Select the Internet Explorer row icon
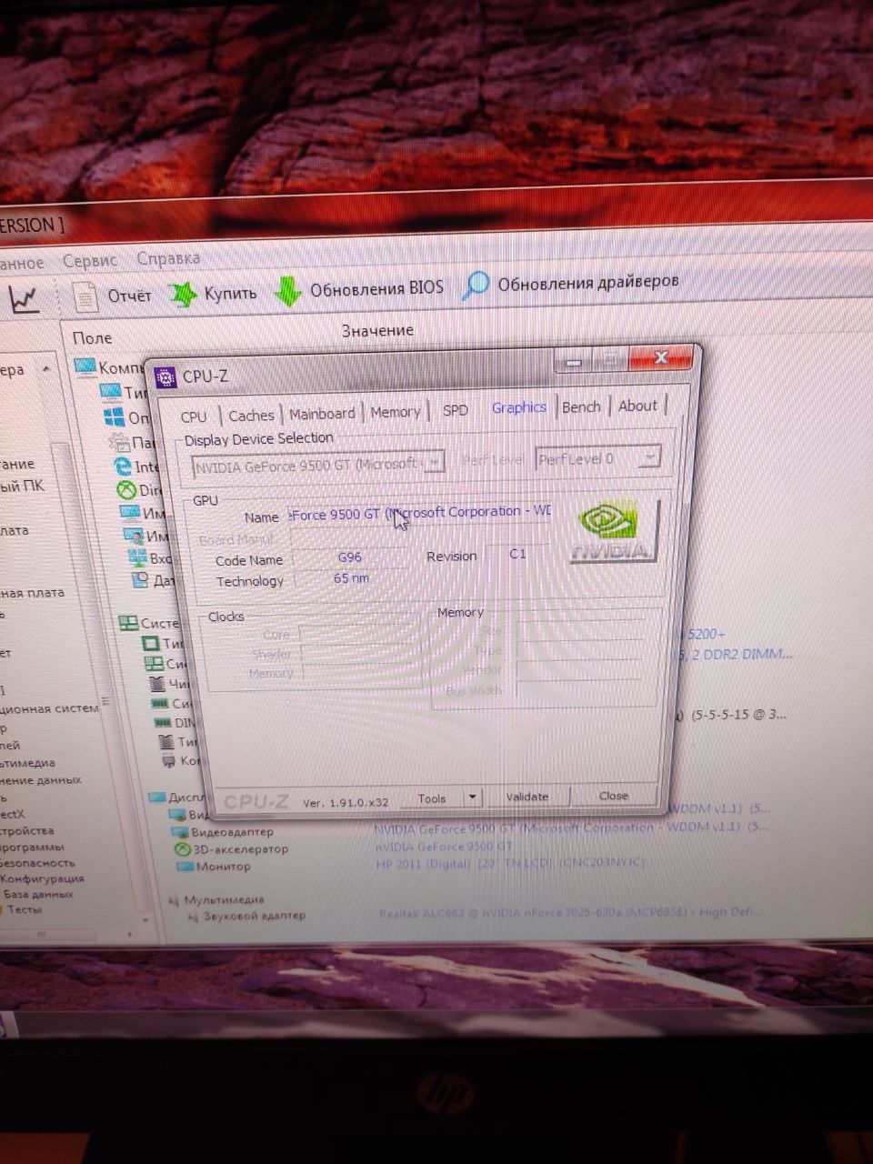This screenshot has height=1164, width=873. pyautogui.click(x=123, y=466)
